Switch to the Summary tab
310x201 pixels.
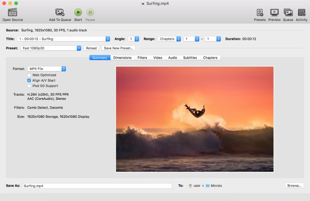click(100, 58)
